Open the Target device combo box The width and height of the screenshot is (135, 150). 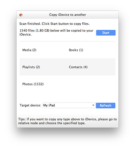[69, 105]
